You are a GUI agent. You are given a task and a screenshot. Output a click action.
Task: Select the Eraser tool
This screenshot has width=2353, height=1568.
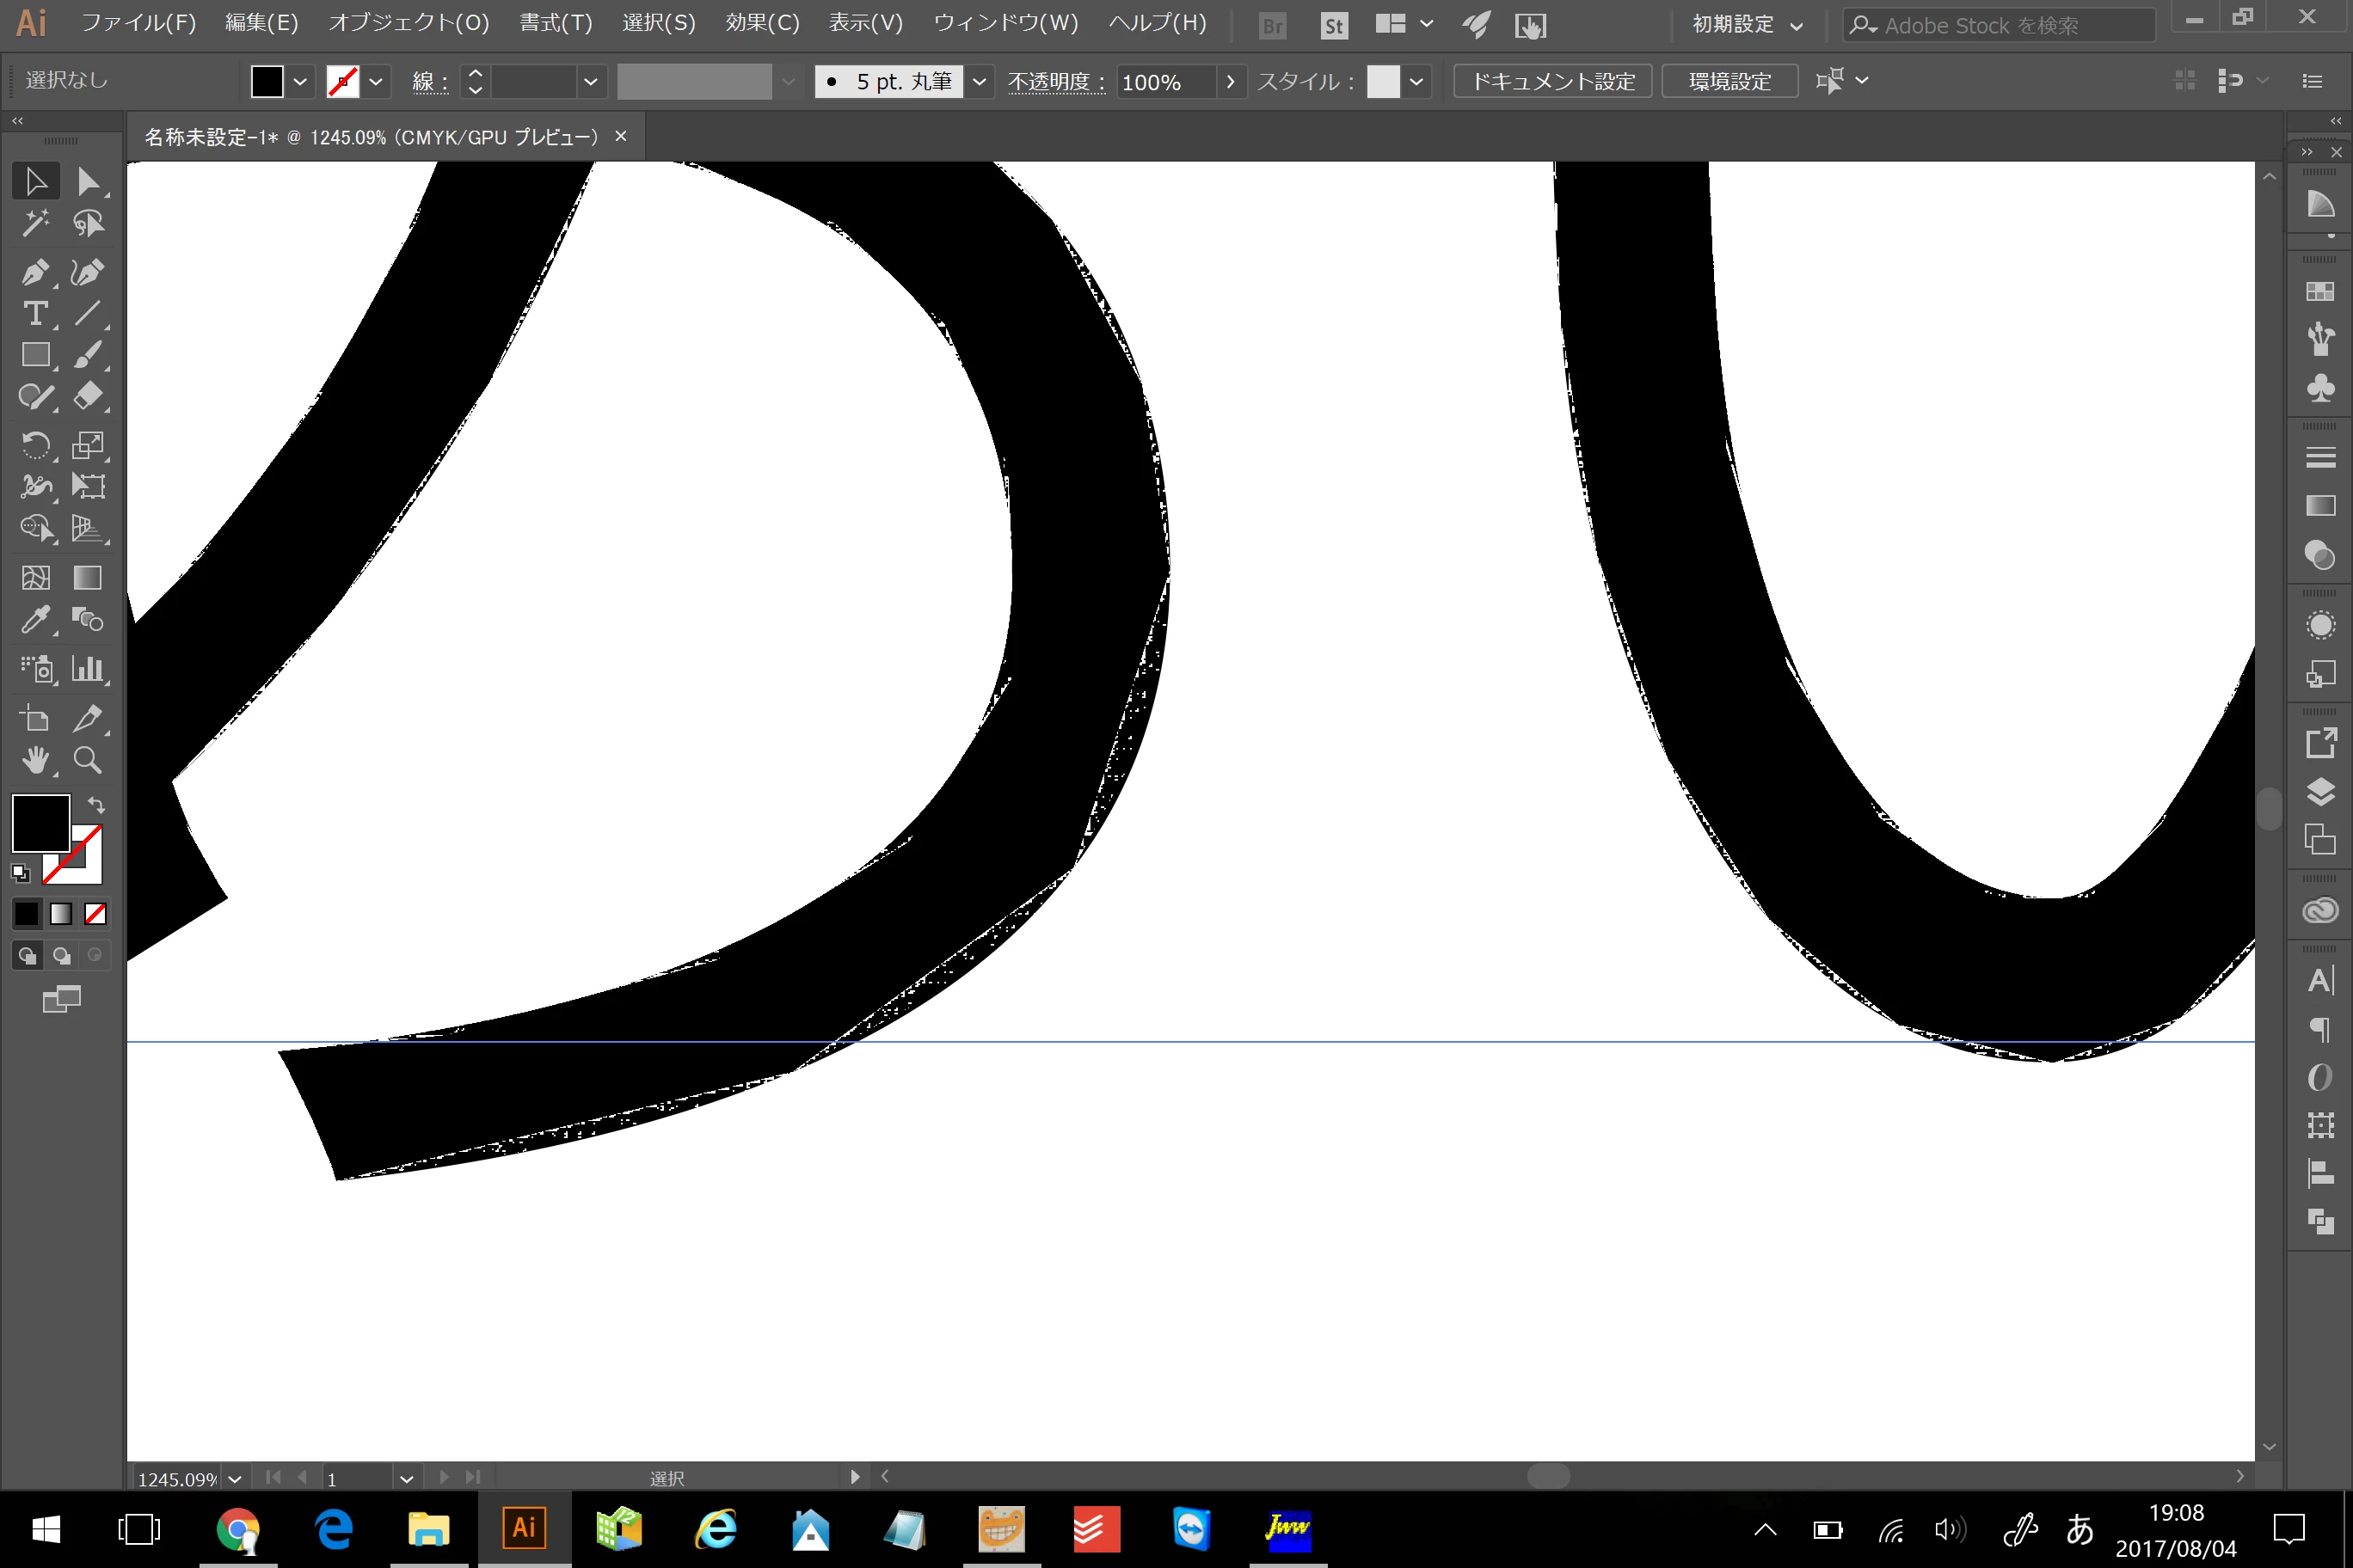[87, 396]
